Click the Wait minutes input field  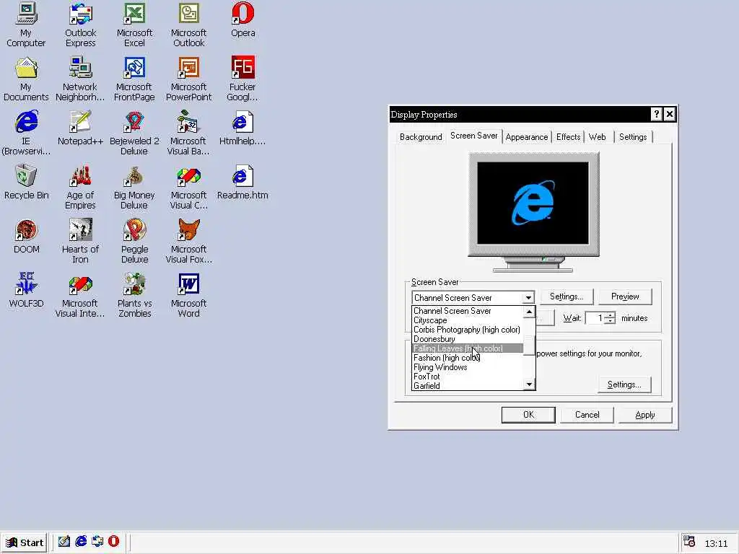point(595,318)
